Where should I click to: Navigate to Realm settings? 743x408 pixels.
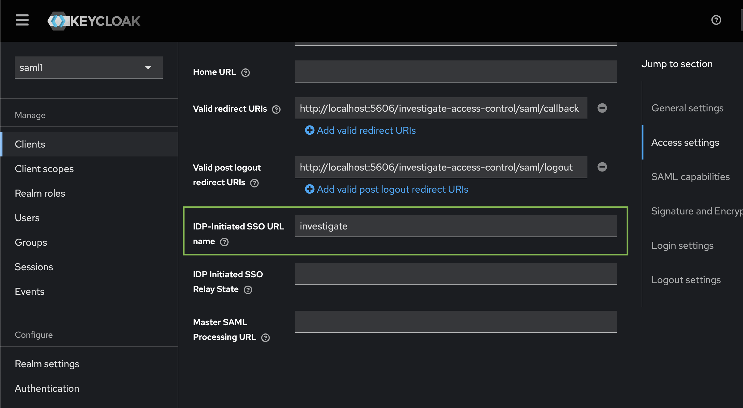click(x=47, y=364)
